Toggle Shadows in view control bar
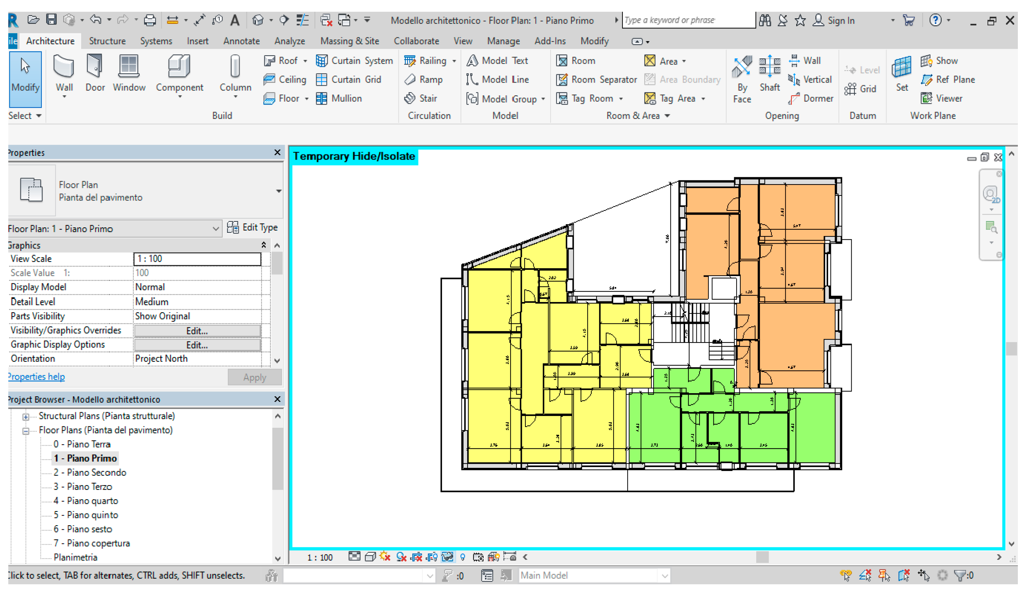This screenshot has width=1031, height=595. (x=401, y=557)
